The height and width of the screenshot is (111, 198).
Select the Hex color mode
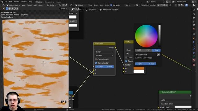156,50
